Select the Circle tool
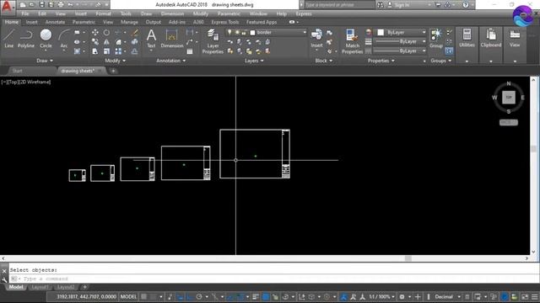This screenshot has width=540, height=303. coord(46,39)
